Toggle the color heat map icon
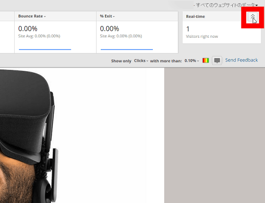 point(206,60)
